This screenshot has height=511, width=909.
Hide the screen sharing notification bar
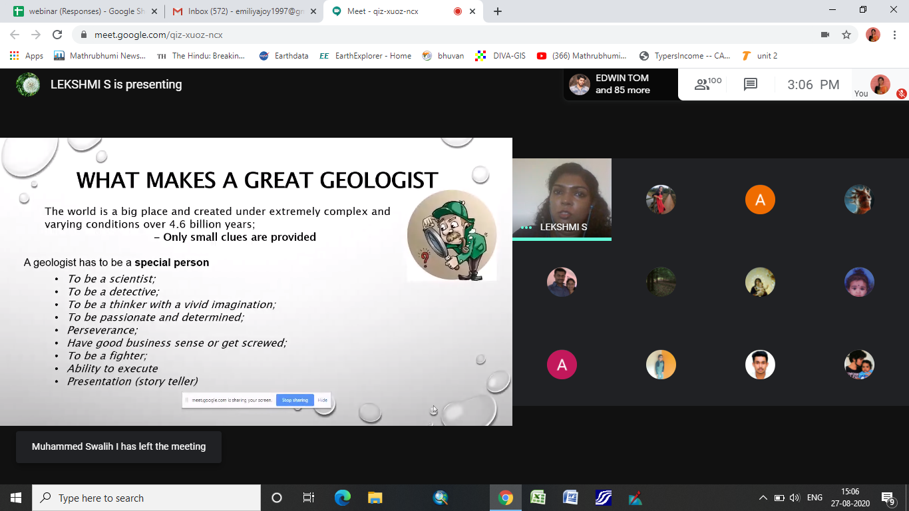[x=323, y=400]
